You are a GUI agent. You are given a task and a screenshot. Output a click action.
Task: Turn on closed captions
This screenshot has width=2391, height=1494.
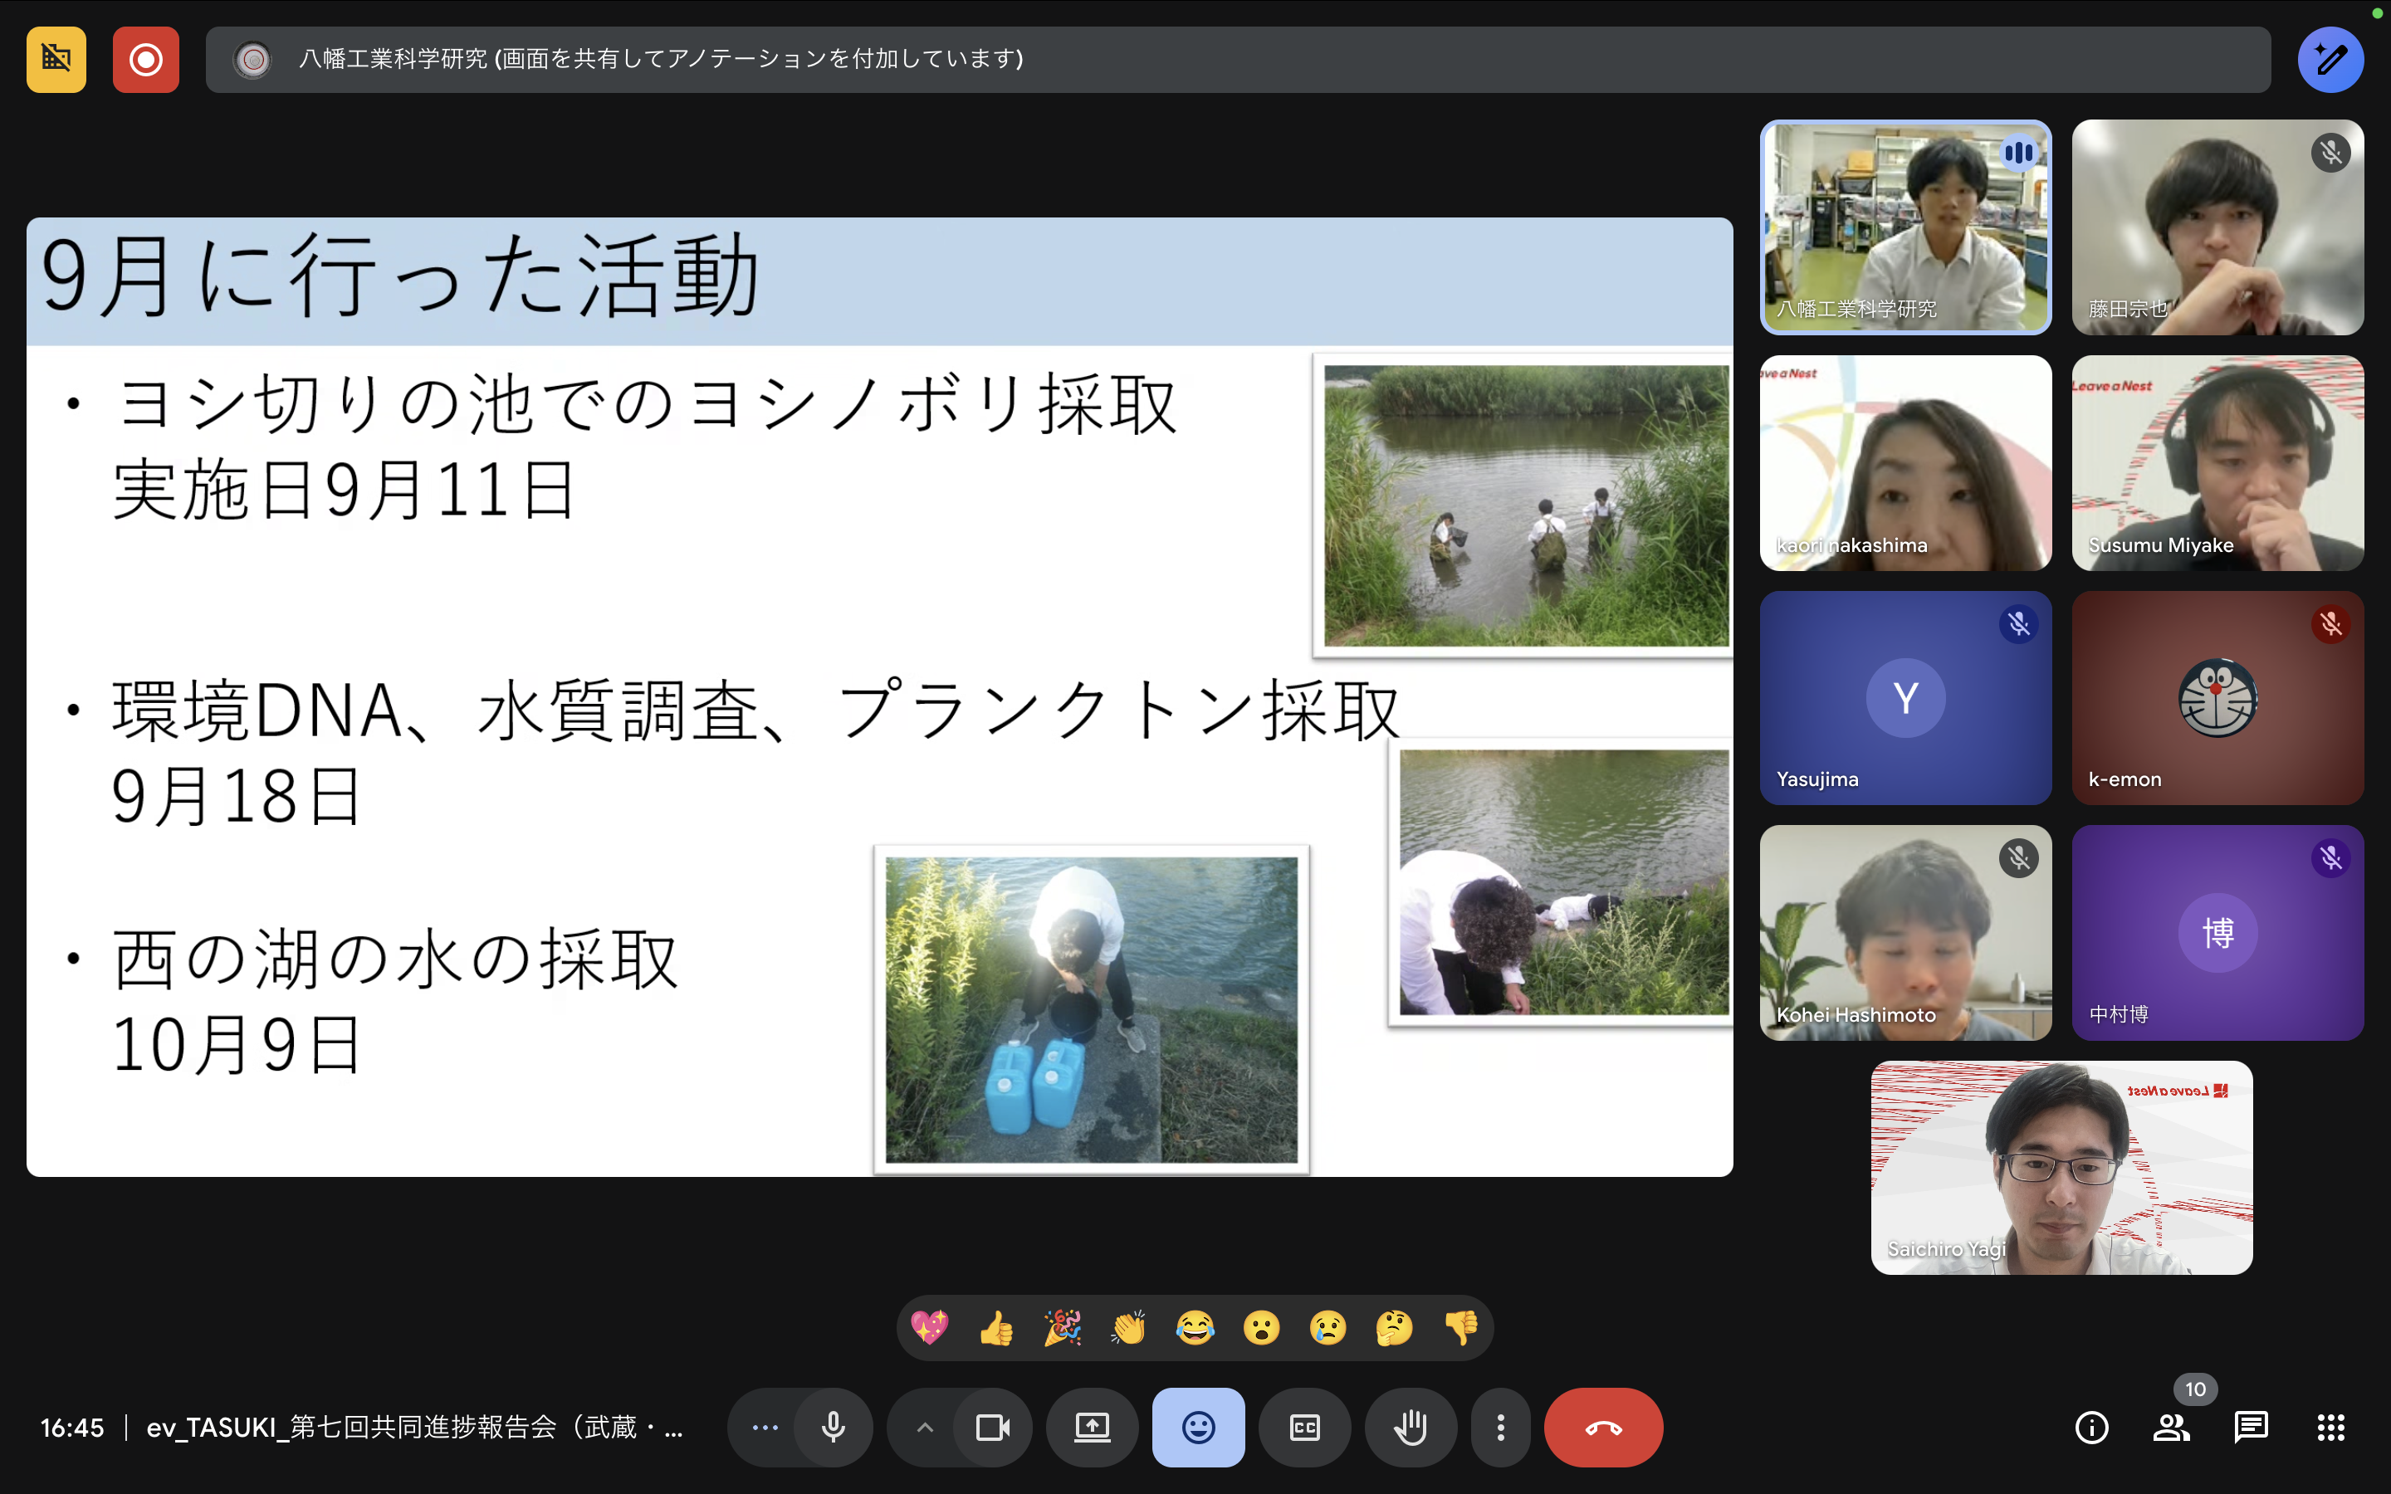pyautogui.click(x=1304, y=1427)
